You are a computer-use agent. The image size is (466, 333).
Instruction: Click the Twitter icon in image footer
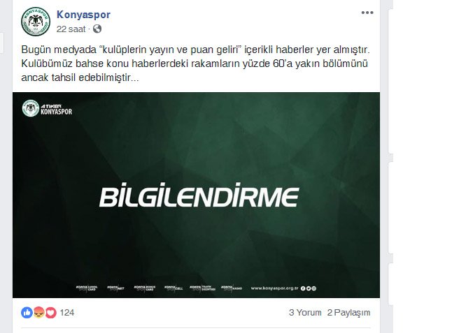(x=309, y=288)
